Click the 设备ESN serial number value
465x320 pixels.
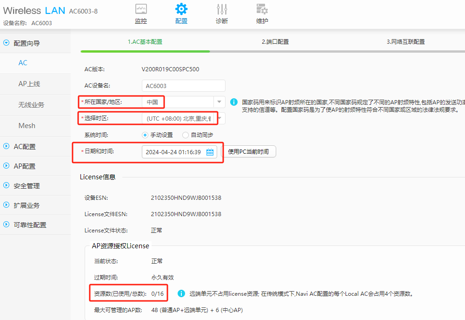click(186, 198)
